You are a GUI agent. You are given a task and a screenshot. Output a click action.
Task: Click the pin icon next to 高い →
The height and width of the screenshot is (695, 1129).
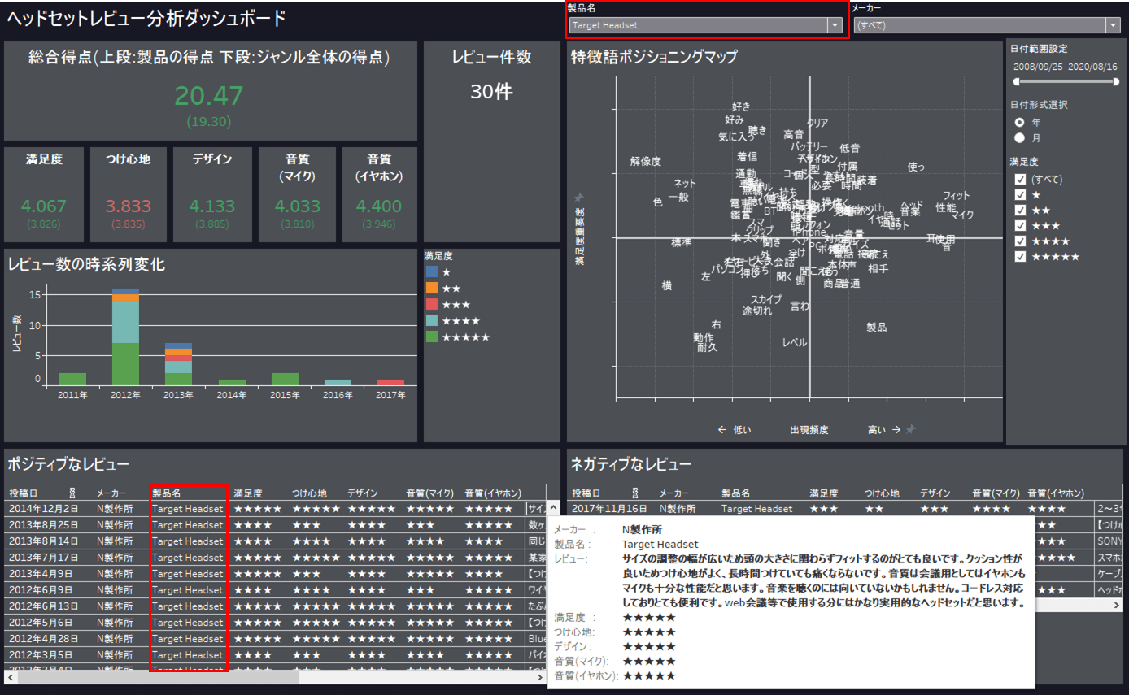[911, 429]
